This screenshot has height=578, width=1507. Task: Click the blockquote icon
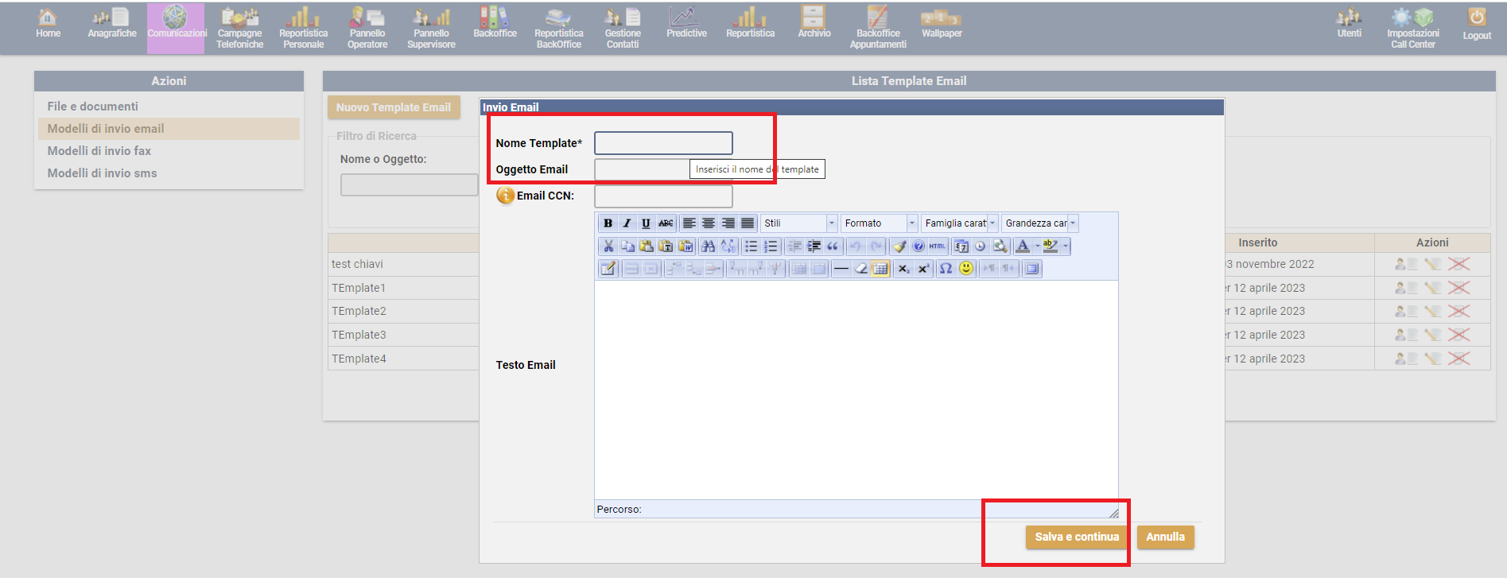tap(833, 246)
